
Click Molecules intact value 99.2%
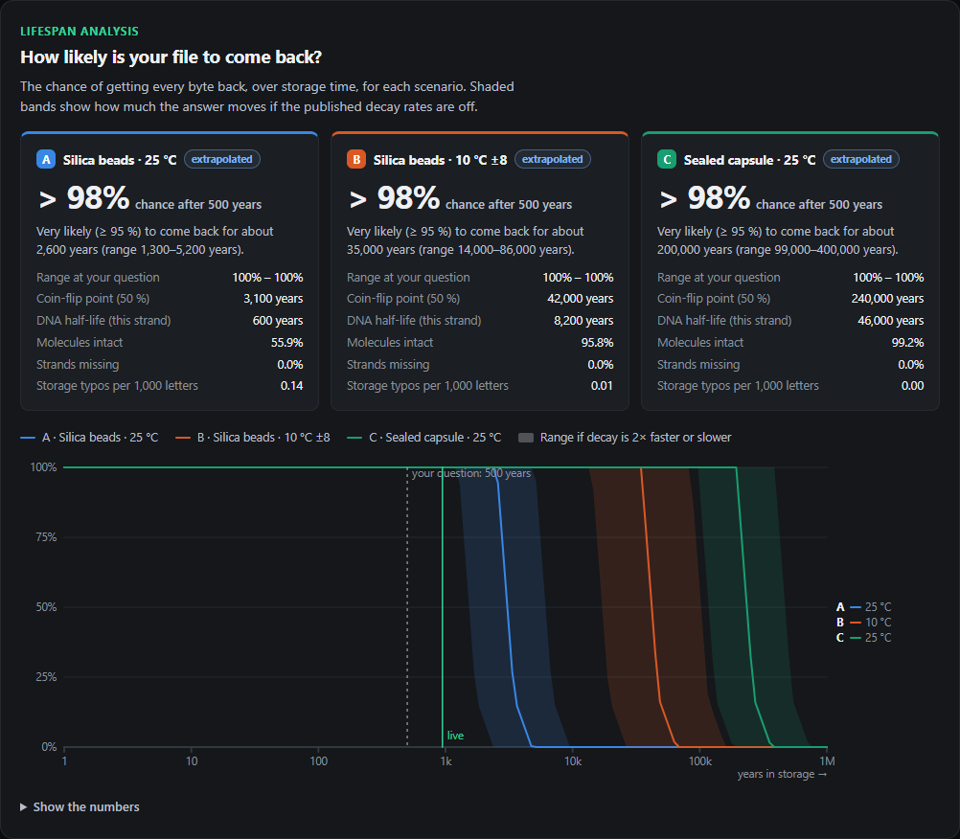coord(907,343)
